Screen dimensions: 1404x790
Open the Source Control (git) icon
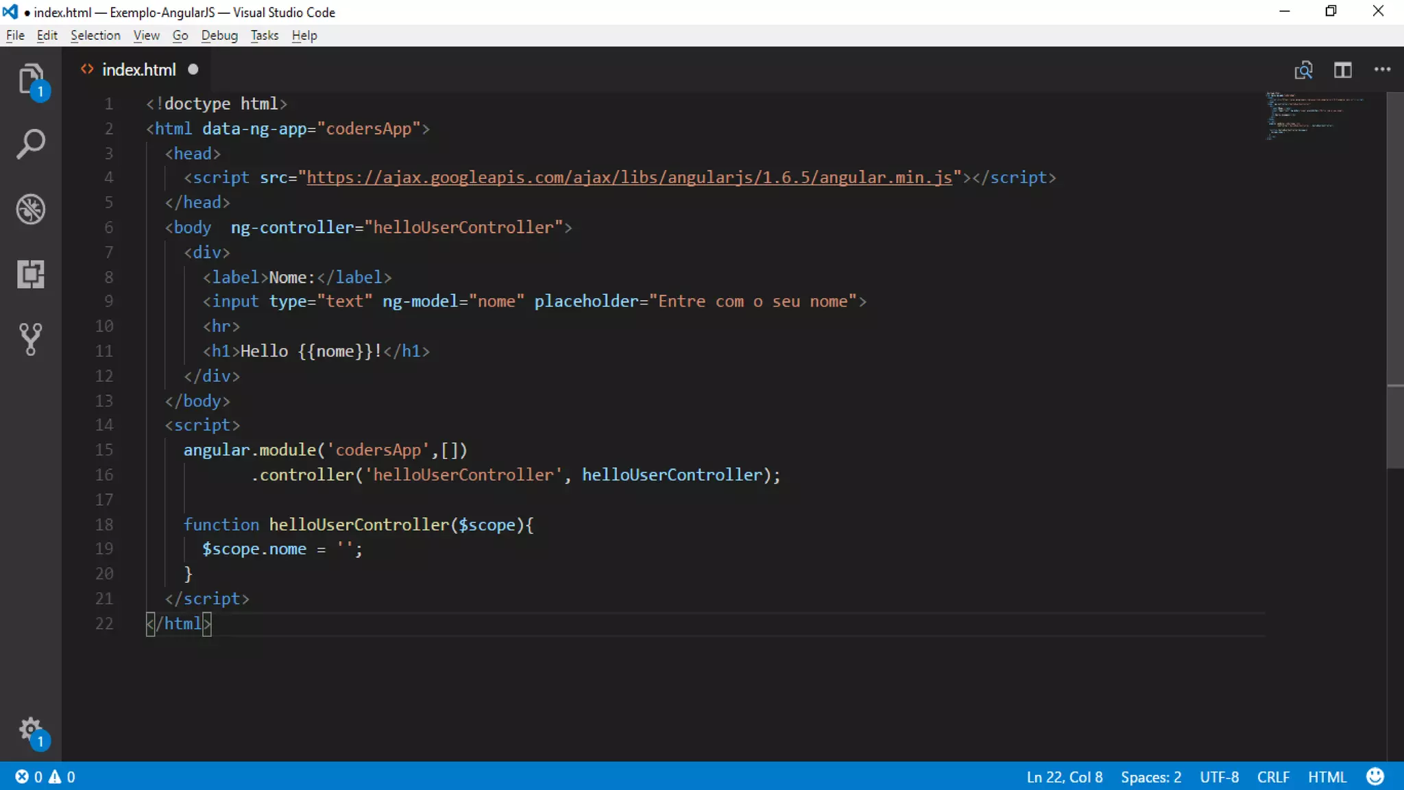(31, 339)
